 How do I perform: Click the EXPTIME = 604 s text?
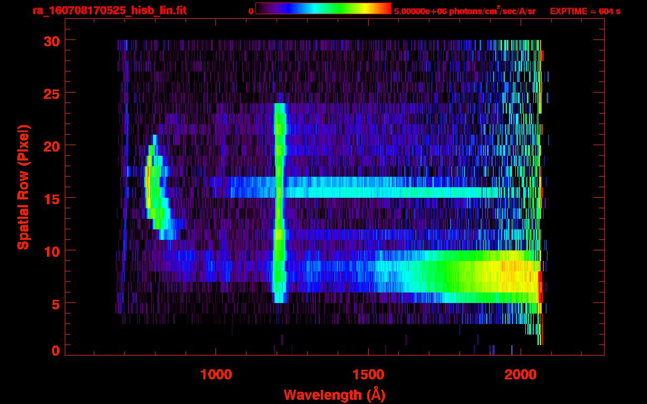(584, 11)
